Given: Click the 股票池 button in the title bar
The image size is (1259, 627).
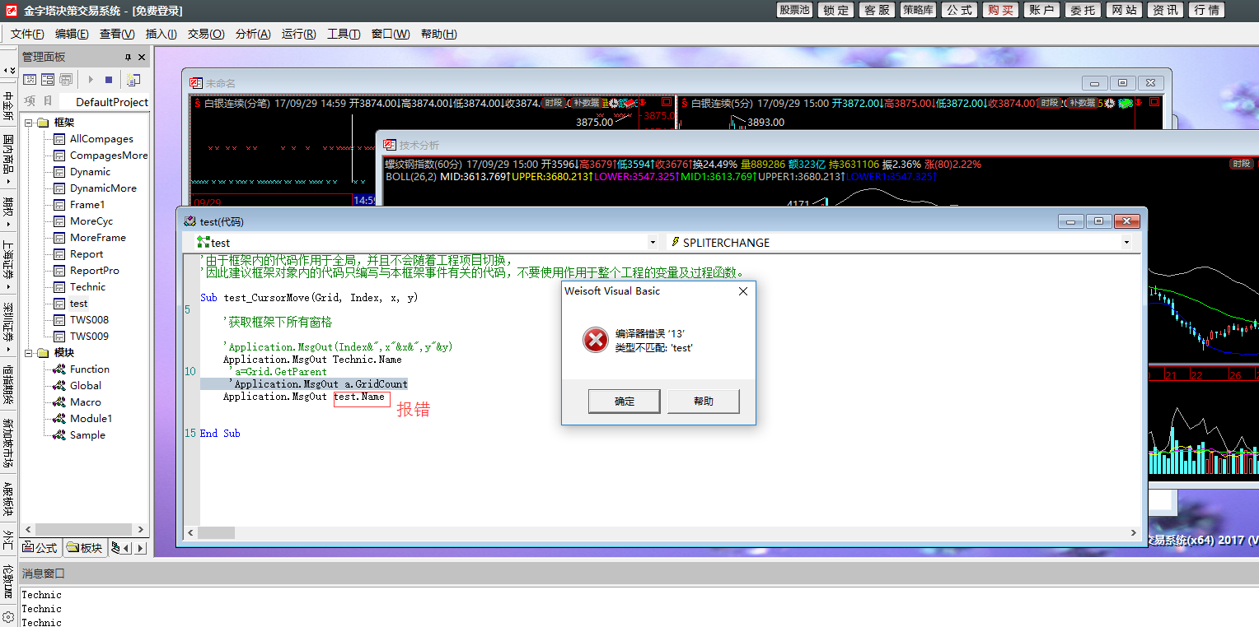Looking at the screenshot, I should click(x=794, y=10).
